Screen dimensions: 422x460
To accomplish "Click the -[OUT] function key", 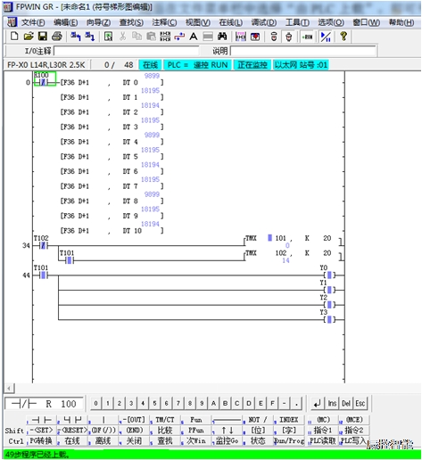I will [x=134, y=420].
